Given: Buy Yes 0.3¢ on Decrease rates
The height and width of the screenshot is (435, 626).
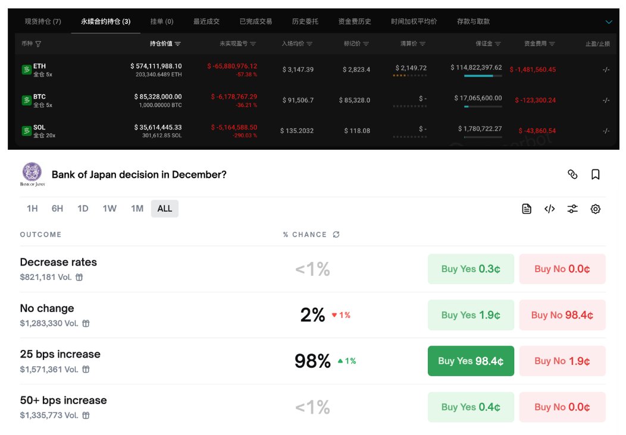Looking at the screenshot, I should (471, 269).
